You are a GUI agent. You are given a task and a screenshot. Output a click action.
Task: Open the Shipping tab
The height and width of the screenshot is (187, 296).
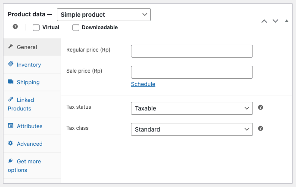pyautogui.click(x=28, y=82)
